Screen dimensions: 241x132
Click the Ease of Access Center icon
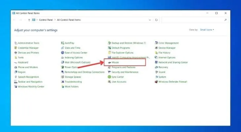(62, 52)
